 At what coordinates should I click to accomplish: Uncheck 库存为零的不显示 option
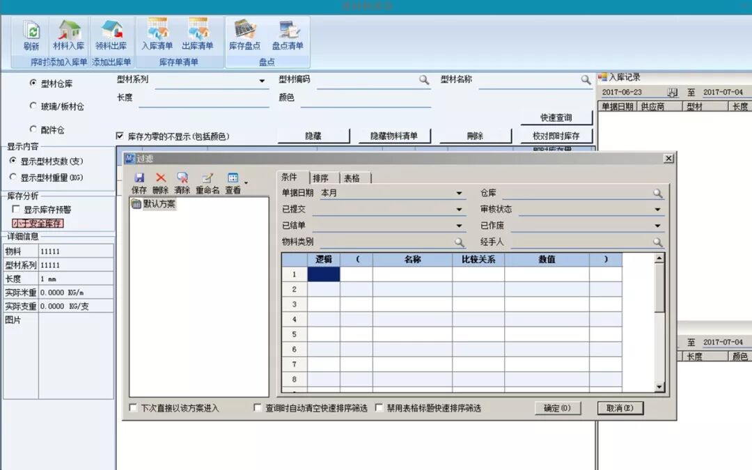120,135
